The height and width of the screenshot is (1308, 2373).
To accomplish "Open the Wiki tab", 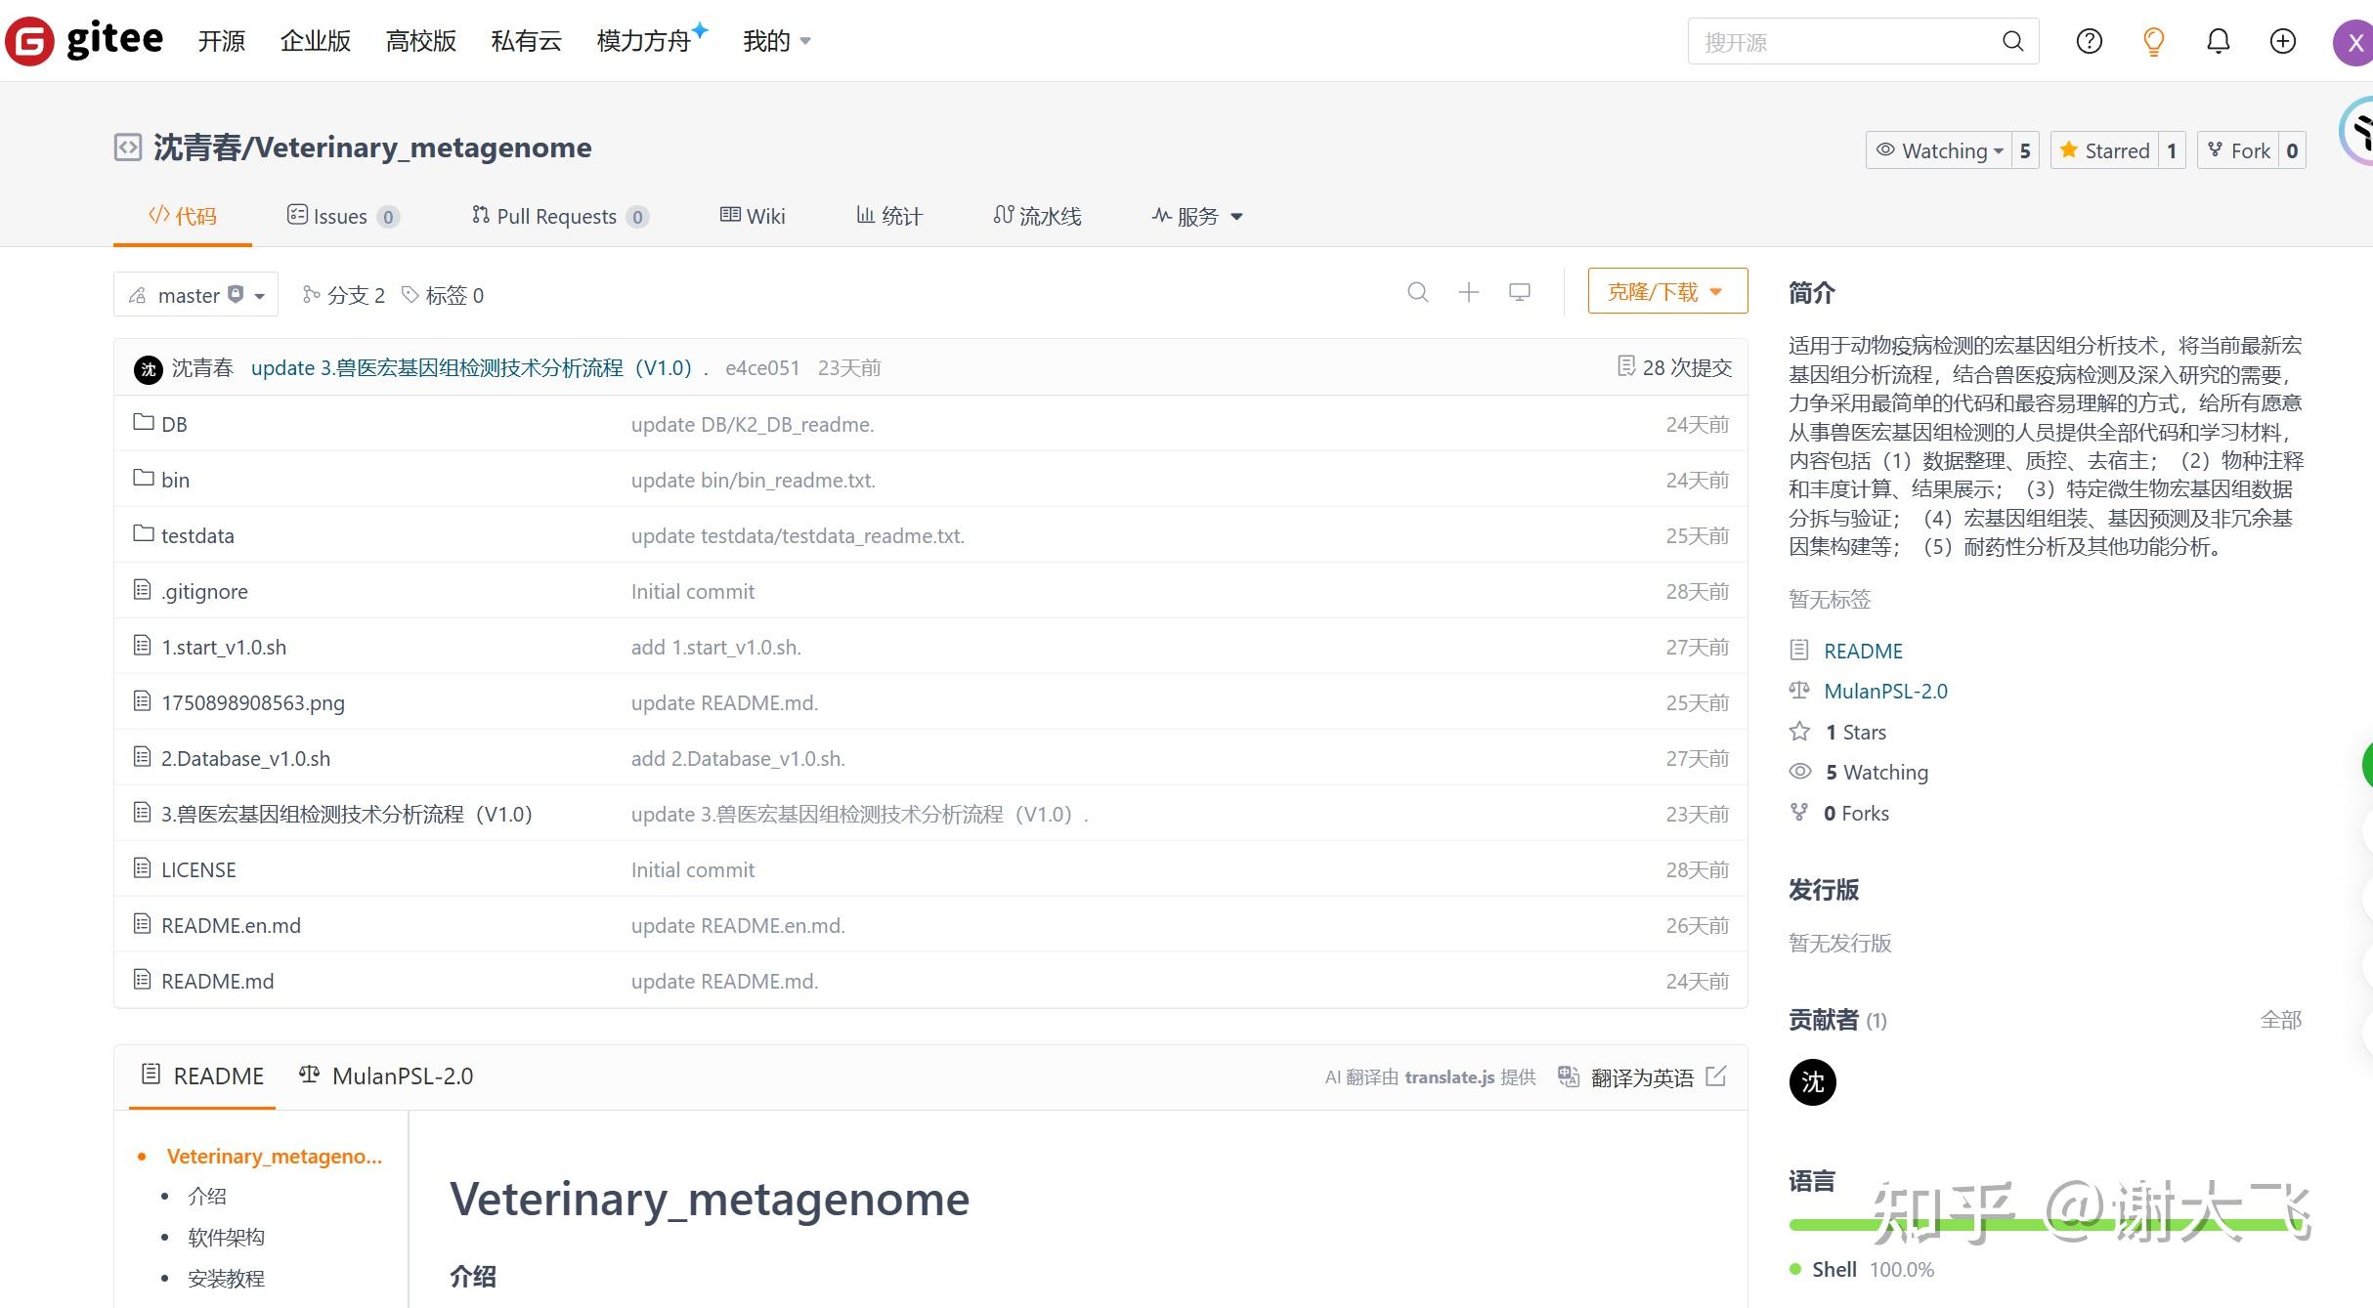I will pos(752,216).
